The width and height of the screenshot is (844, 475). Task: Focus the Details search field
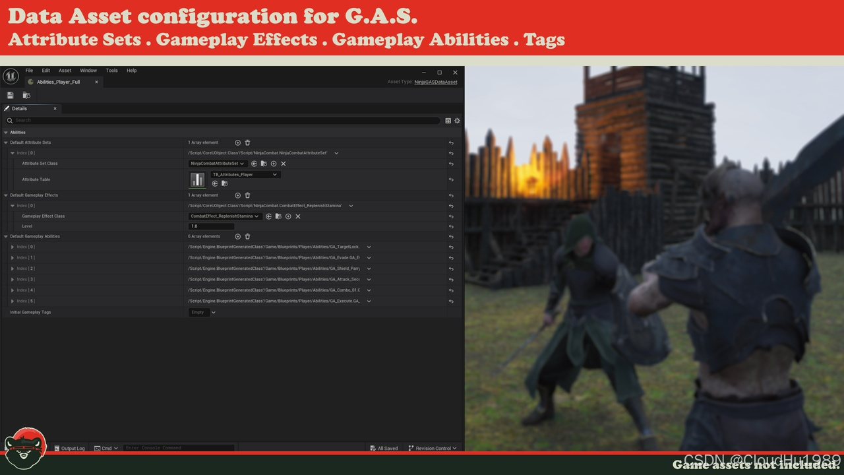point(222,121)
